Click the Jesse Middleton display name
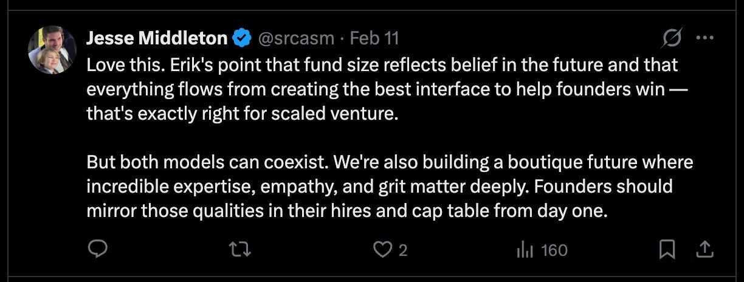The height and width of the screenshot is (282, 744). click(157, 38)
